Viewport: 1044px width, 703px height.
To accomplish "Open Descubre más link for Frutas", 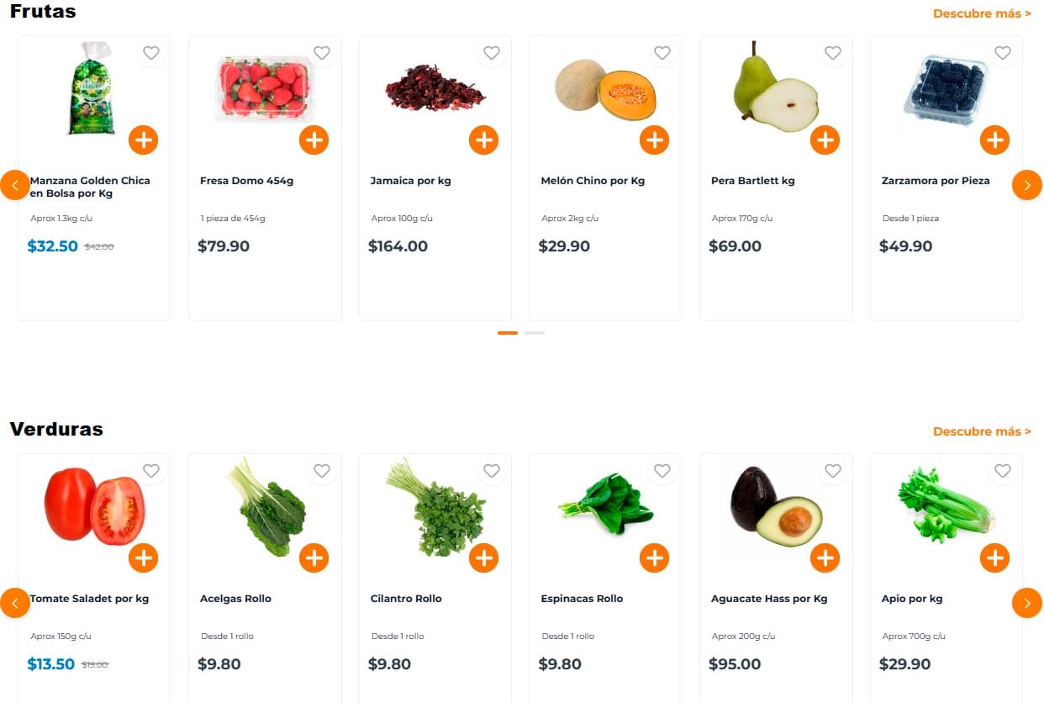I will (x=982, y=13).
